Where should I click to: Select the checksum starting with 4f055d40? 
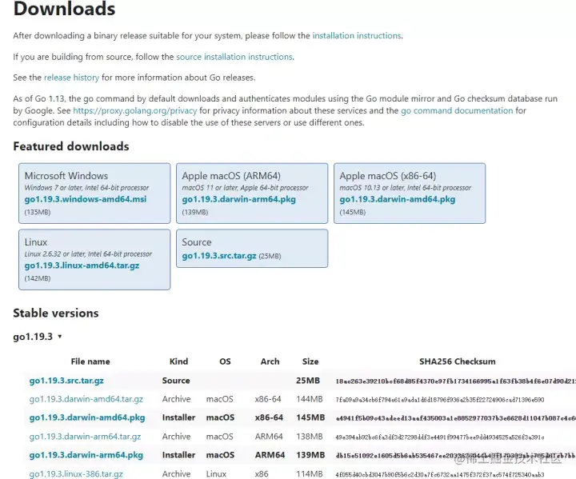click(440, 474)
